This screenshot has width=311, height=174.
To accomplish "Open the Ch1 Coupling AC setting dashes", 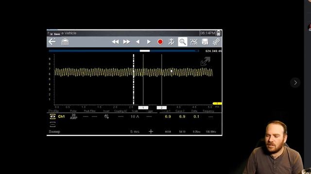I will point(121,116).
